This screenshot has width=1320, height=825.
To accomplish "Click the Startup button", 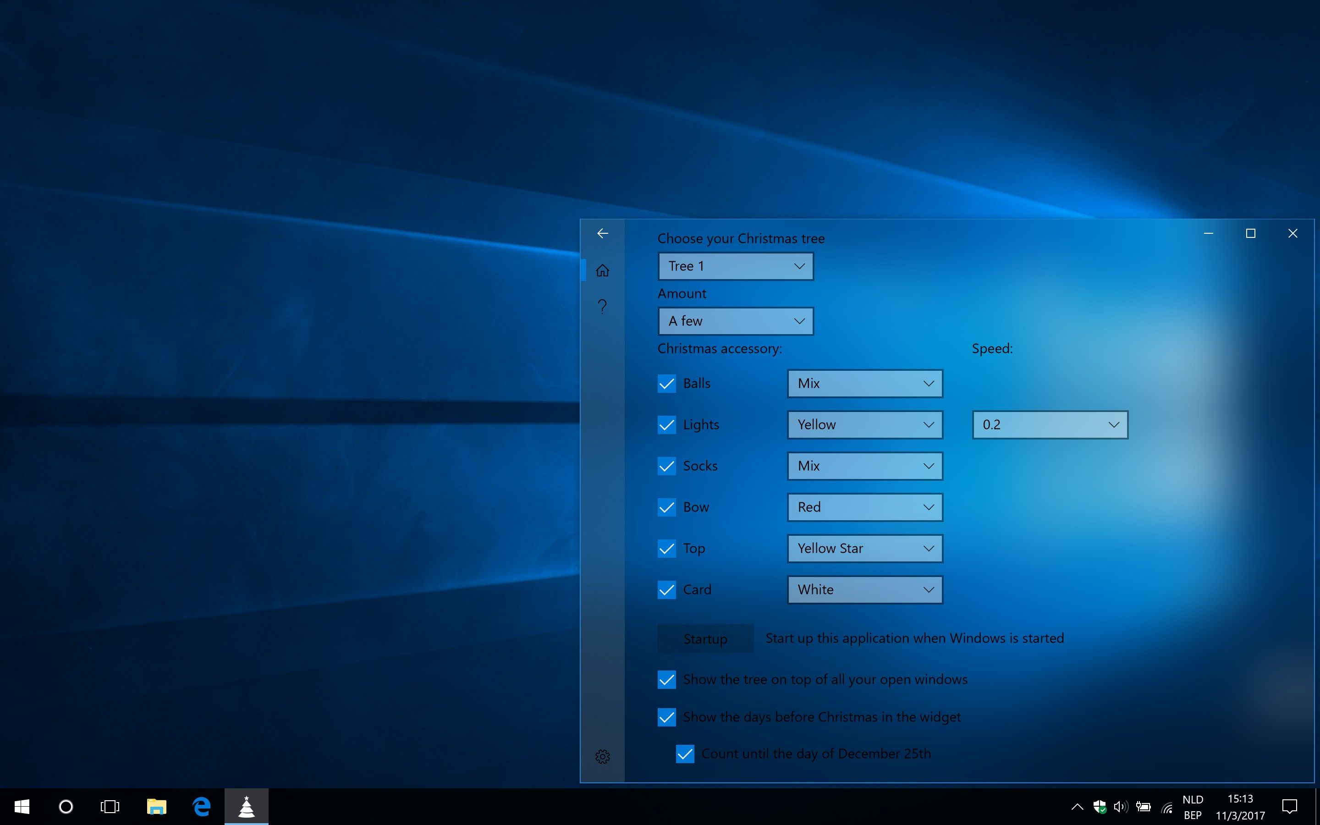I will click(x=705, y=638).
